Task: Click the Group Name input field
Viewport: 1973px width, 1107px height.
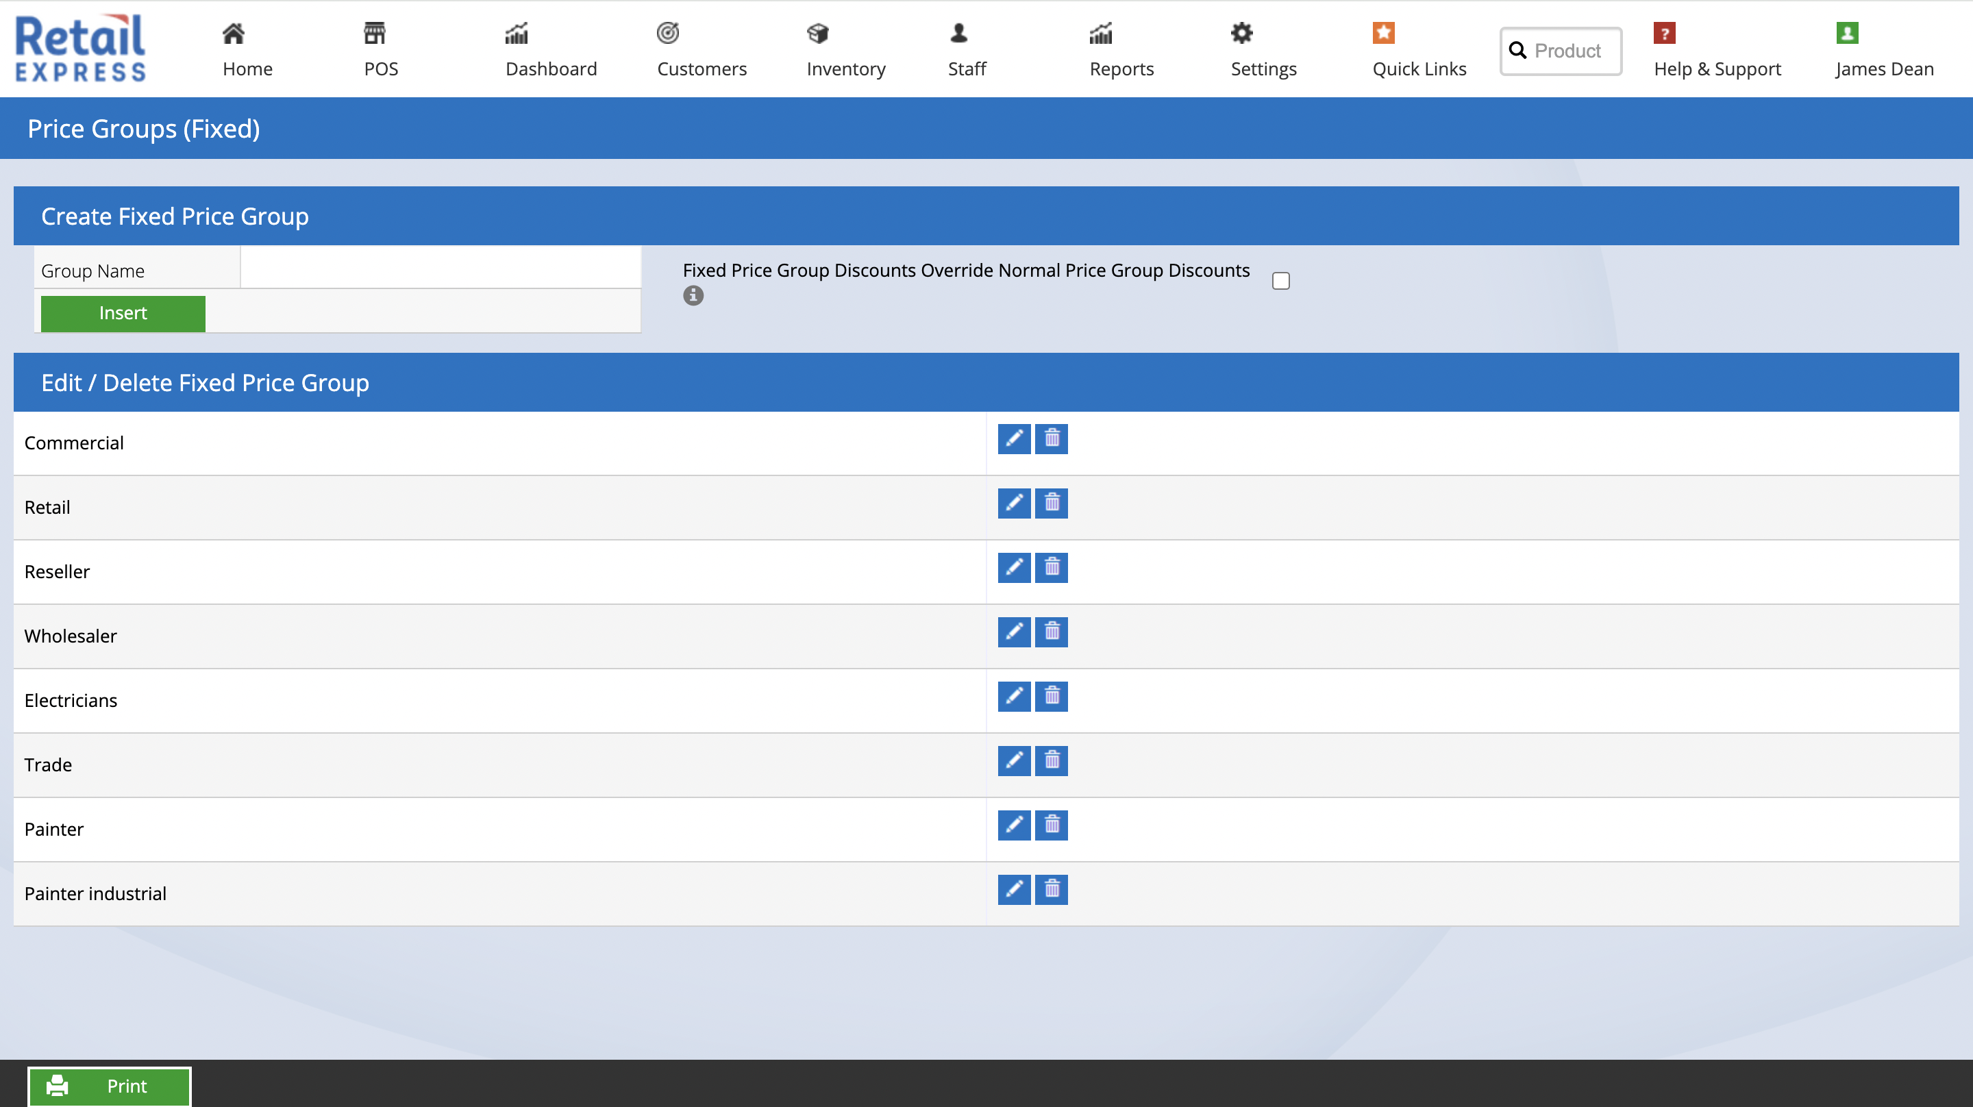Action: [440, 267]
